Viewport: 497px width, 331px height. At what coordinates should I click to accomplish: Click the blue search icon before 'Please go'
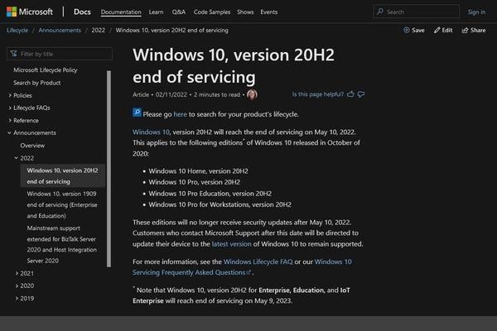click(137, 113)
